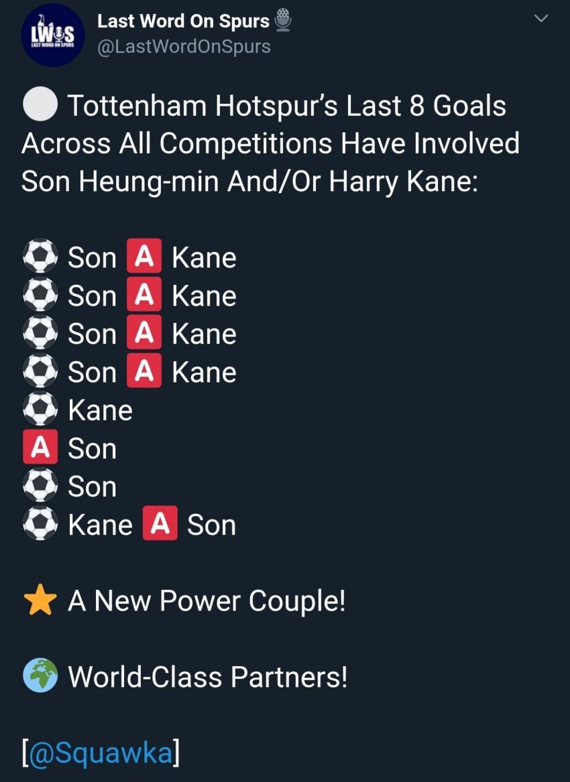Open the tweet options dropdown chevron
The image size is (570, 782).
[x=540, y=19]
